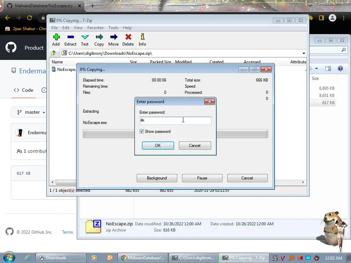Click the Extract toolbar icon
This screenshot has height=263, width=351.
coord(71,37)
